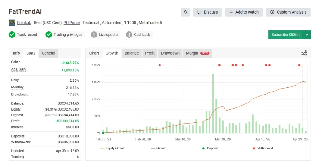Click the USC34,814.65 balance value
Viewport: 316px width, 163px height.
68,103
